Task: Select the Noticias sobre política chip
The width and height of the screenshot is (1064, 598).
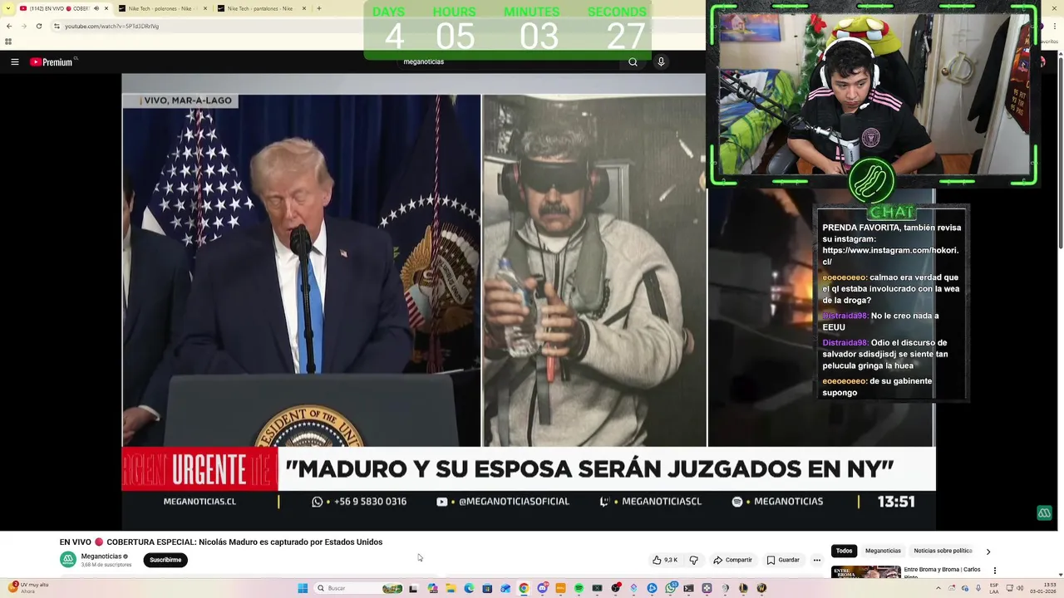Action: [943, 551]
